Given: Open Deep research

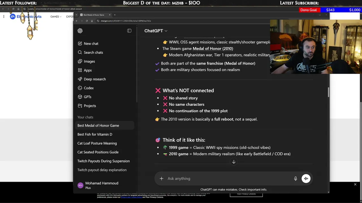Looking at the screenshot, I should point(105,79).
